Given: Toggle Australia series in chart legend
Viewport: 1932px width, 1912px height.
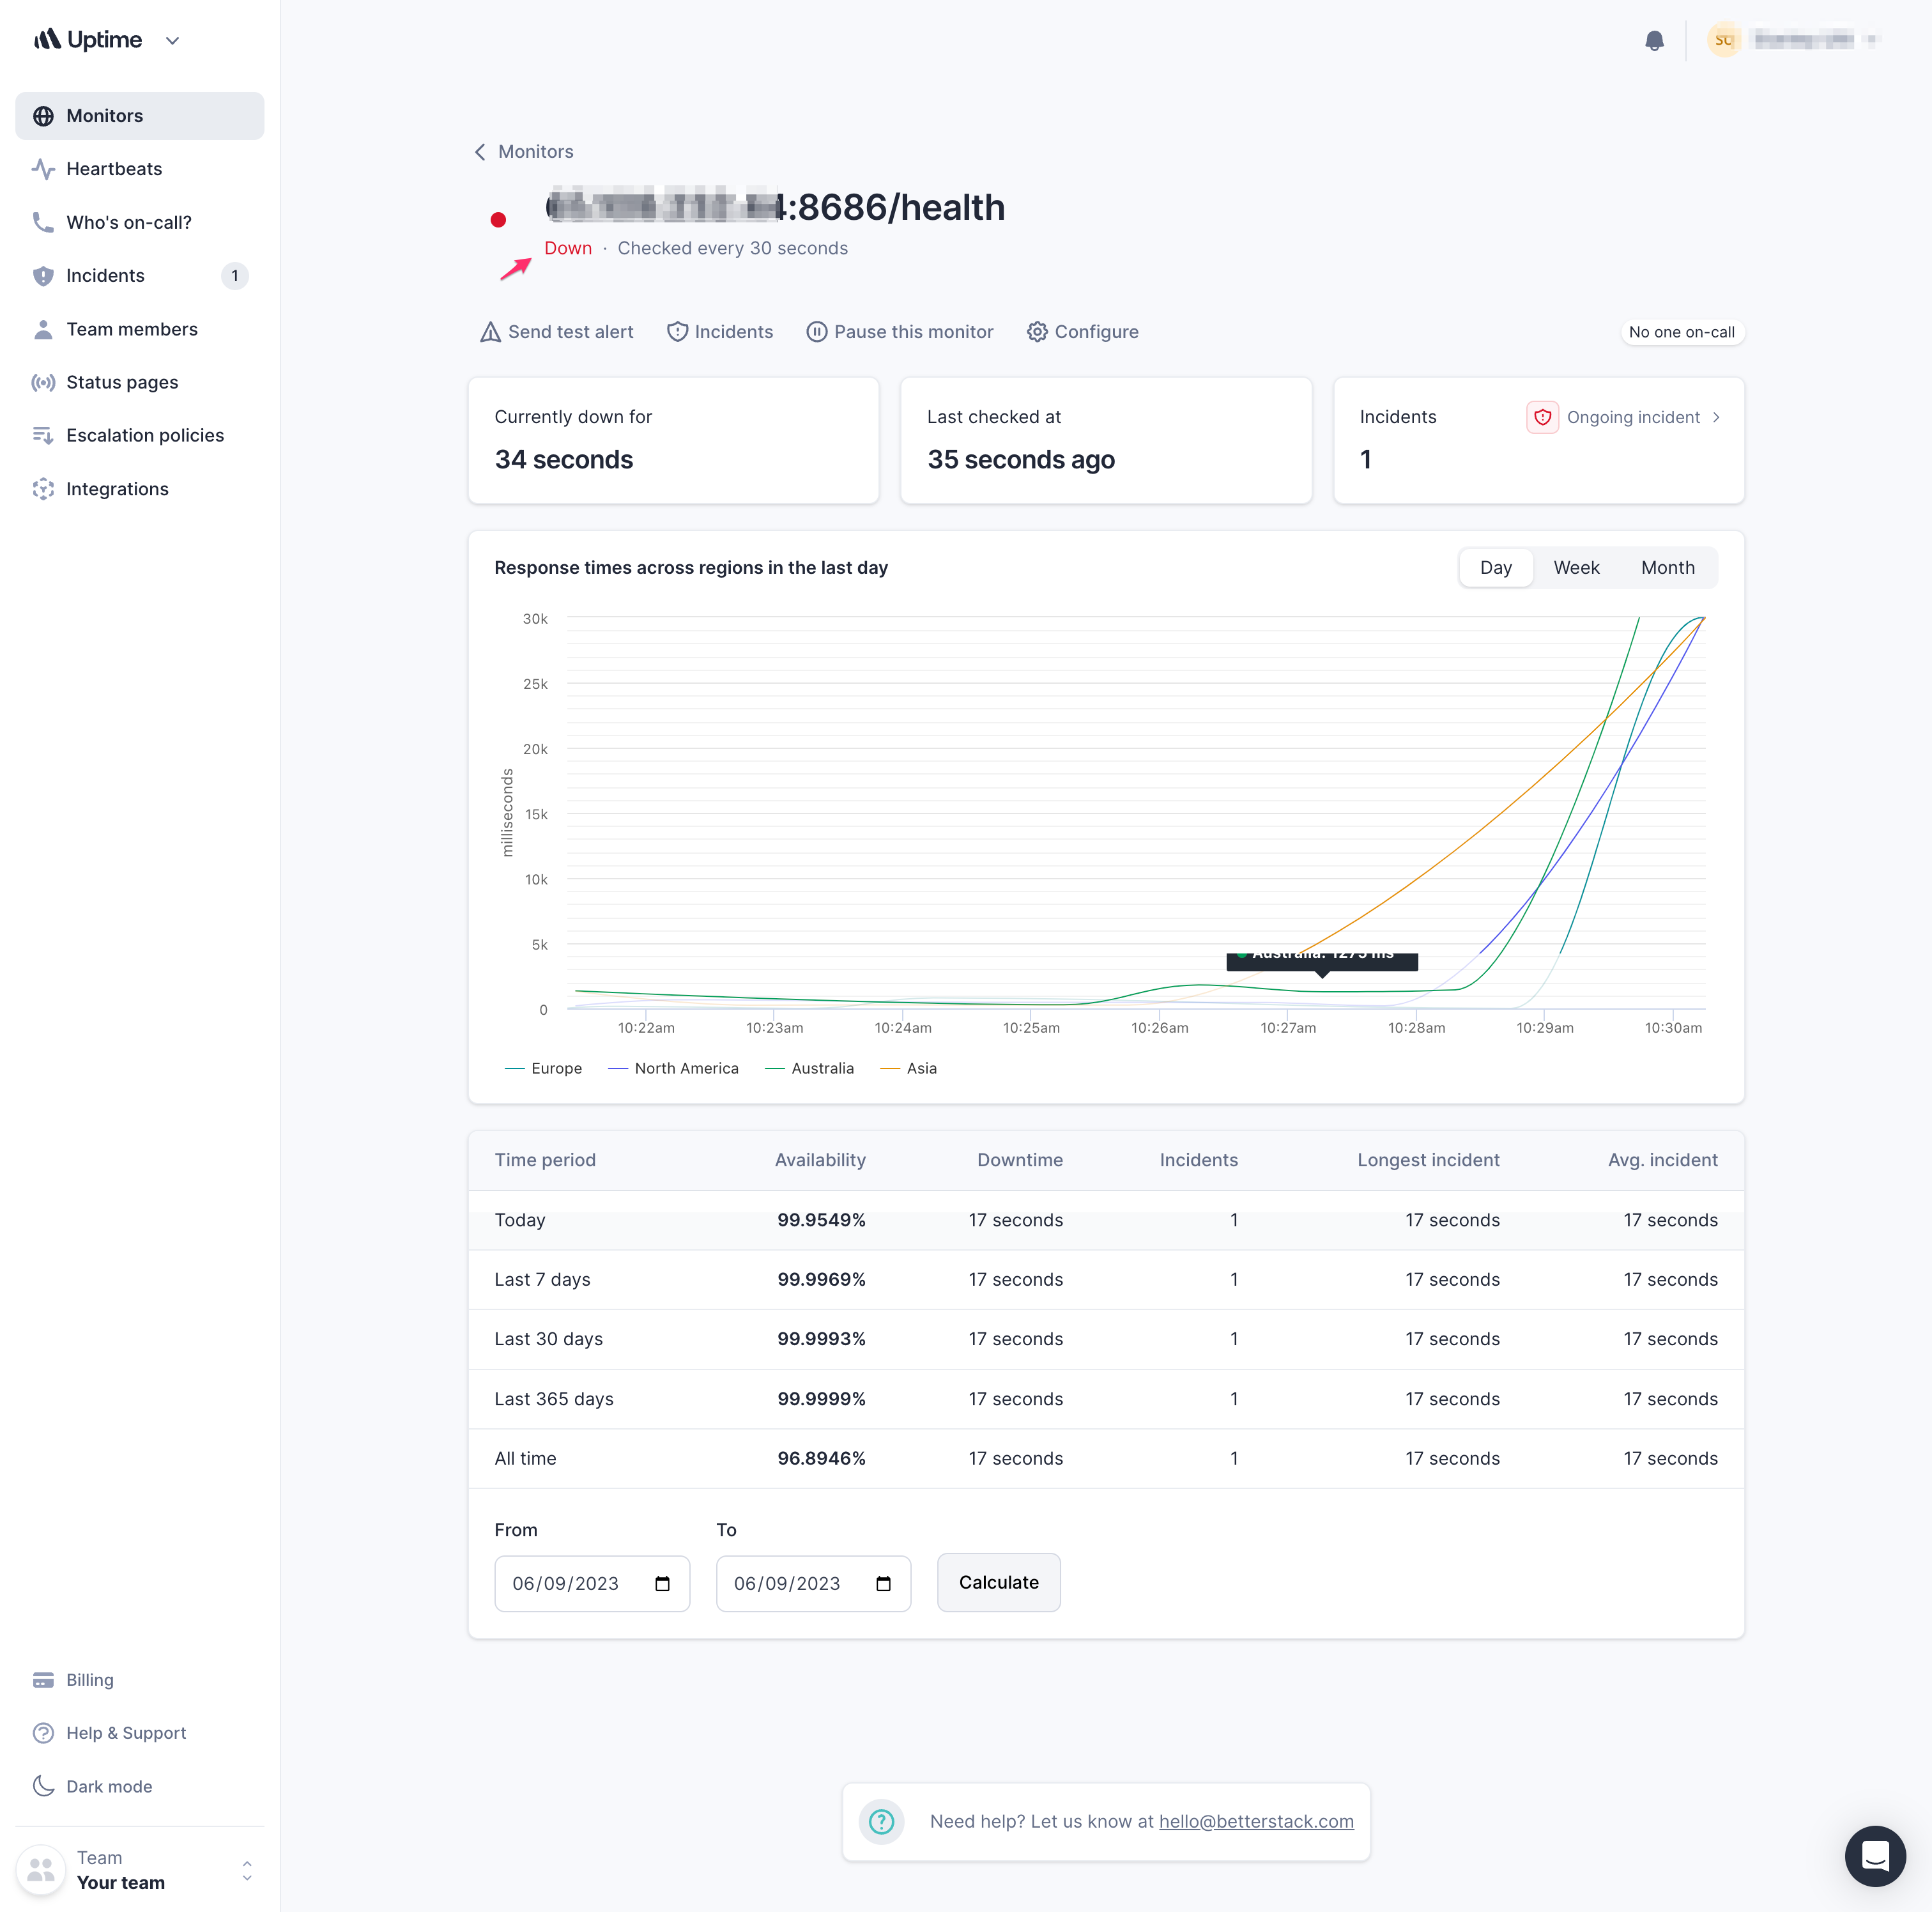Looking at the screenshot, I should [809, 1068].
